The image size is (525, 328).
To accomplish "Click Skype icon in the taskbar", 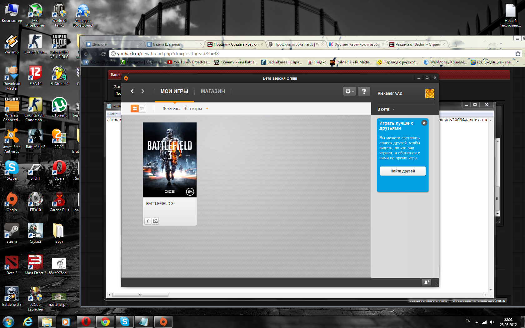I will coord(124,321).
